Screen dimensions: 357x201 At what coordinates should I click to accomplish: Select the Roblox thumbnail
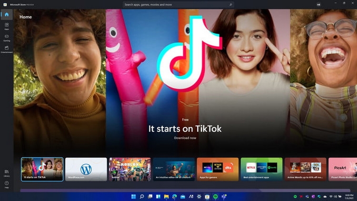click(x=130, y=169)
